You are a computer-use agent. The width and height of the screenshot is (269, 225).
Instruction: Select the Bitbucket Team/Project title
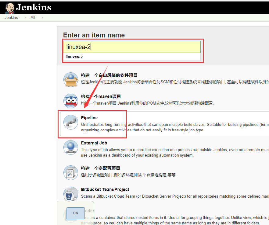[105, 189]
